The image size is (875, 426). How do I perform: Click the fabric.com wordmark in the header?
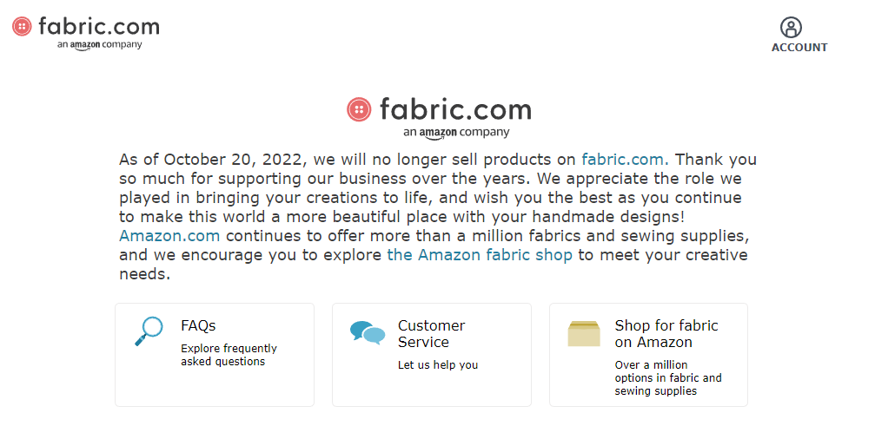point(99,26)
